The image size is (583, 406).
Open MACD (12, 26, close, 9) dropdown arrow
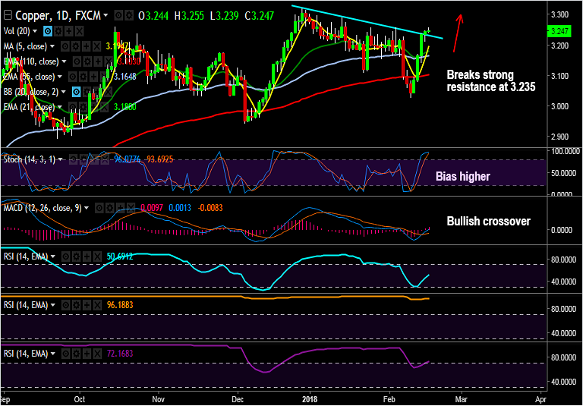(x=87, y=208)
